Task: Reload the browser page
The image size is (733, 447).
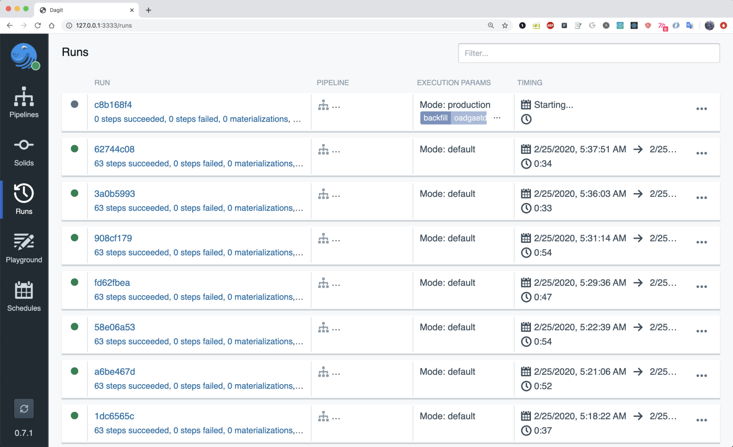Action: pyautogui.click(x=38, y=25)
